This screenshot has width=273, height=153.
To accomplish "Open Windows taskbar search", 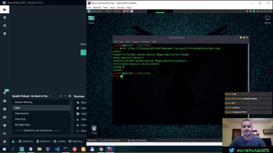I will point(13,149).
